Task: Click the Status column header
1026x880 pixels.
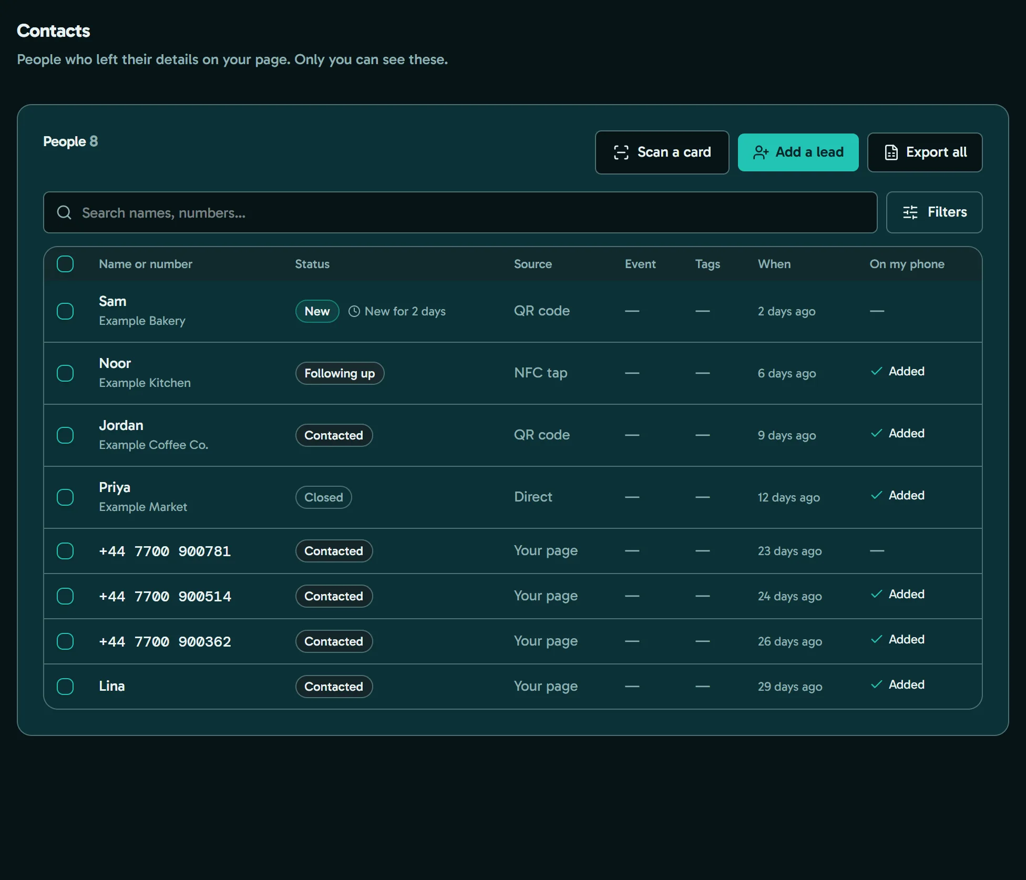Action: (x=312, y=264)
